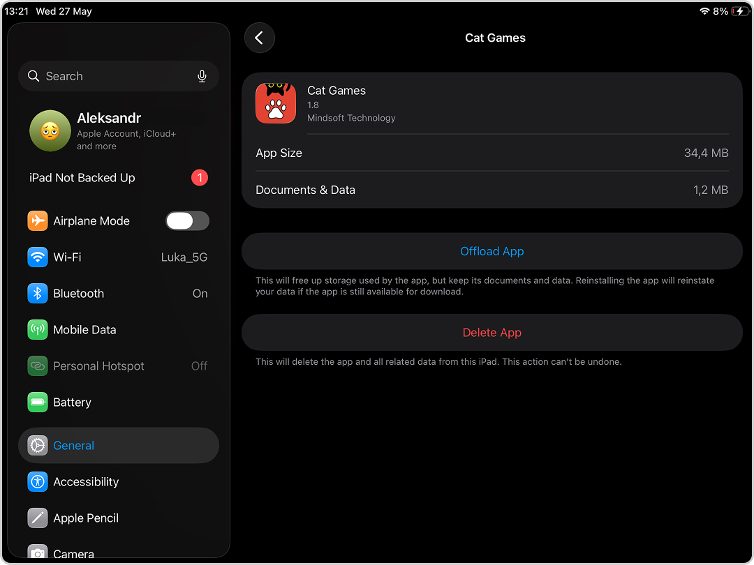Tap Bluetooth's On status

coord(200,294)
